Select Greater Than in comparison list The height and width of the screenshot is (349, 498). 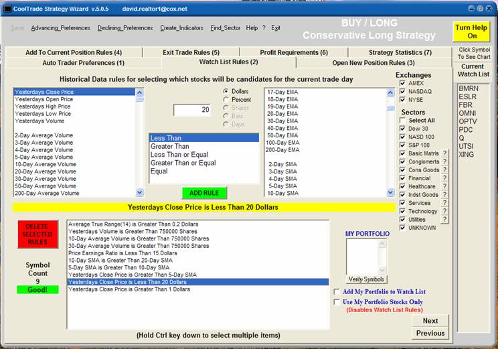(204, 146)
